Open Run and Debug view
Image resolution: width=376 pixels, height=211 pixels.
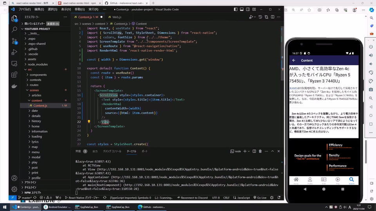(14, 52)
